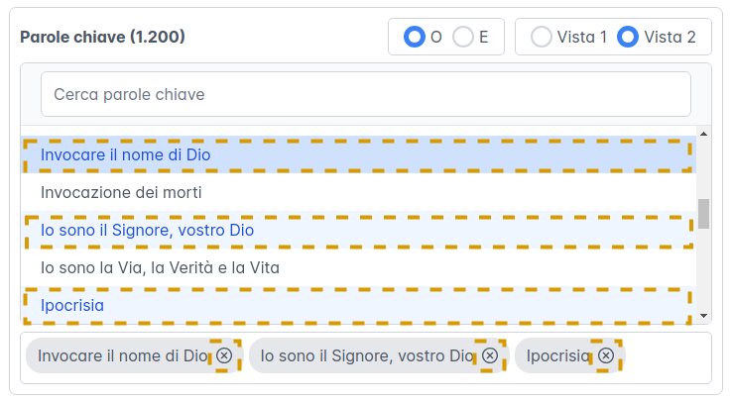The image size is (733, 402).
Task: Remove the 'Invocare il nome di Dio' tag
Action: coord(225,355)
